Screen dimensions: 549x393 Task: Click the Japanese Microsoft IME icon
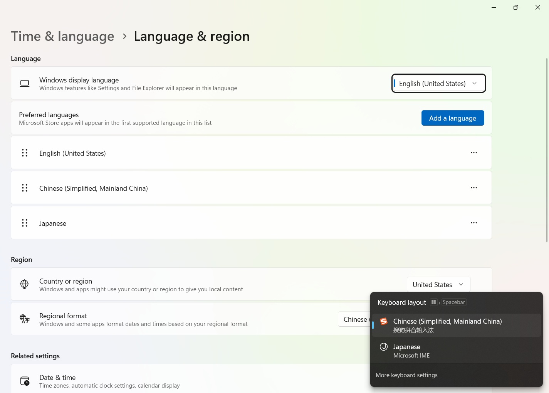click(384, 347)
